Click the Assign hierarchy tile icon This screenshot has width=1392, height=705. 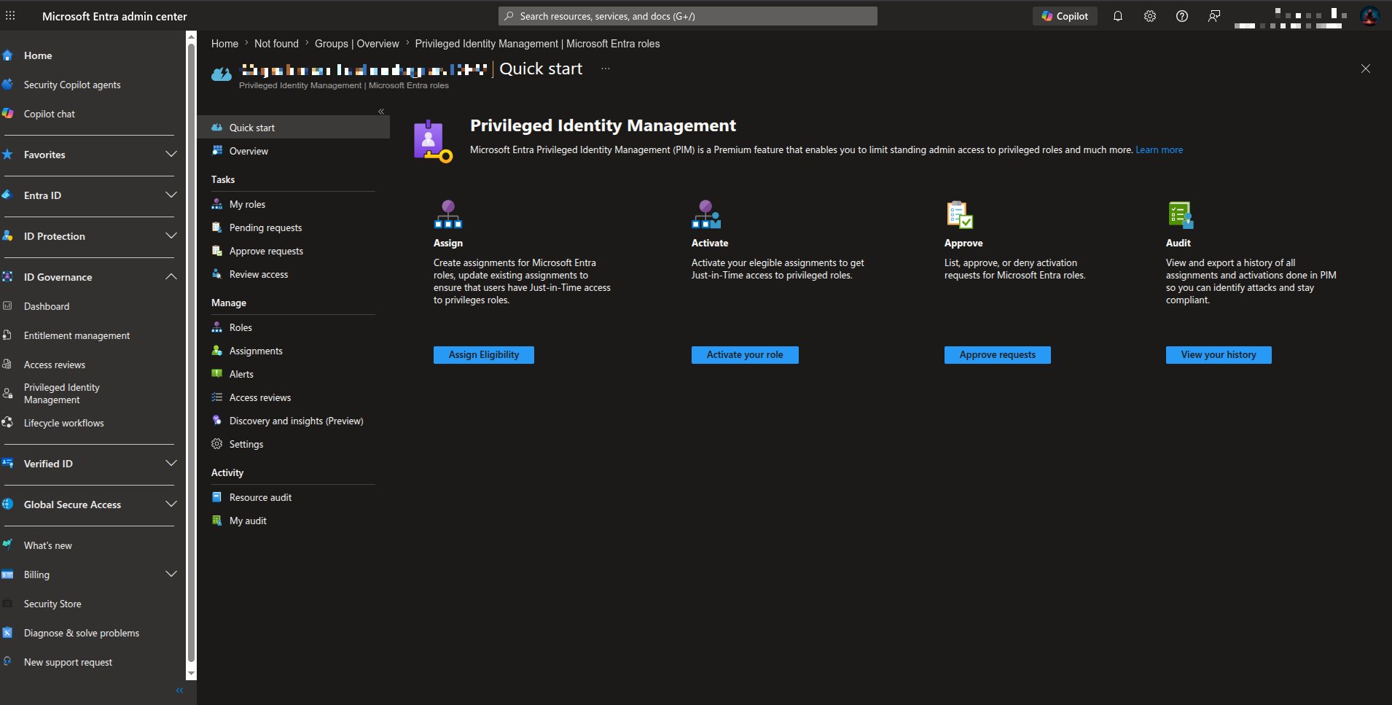(448, 214)
